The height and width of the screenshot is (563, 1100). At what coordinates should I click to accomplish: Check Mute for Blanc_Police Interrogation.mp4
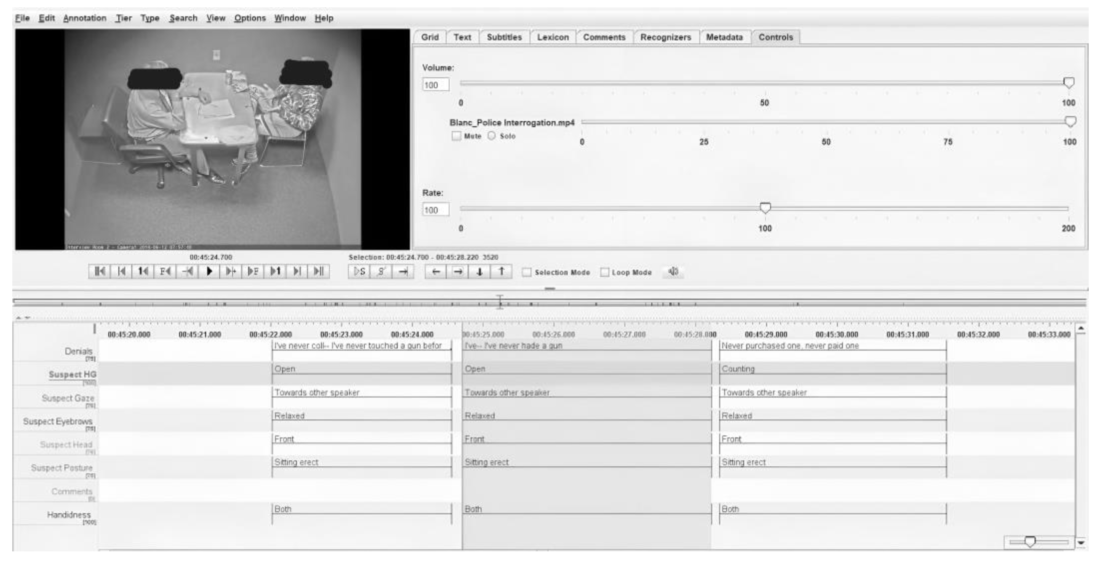pos(457,136)
